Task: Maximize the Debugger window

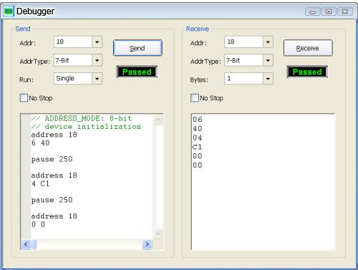Action: coord(329,11)
